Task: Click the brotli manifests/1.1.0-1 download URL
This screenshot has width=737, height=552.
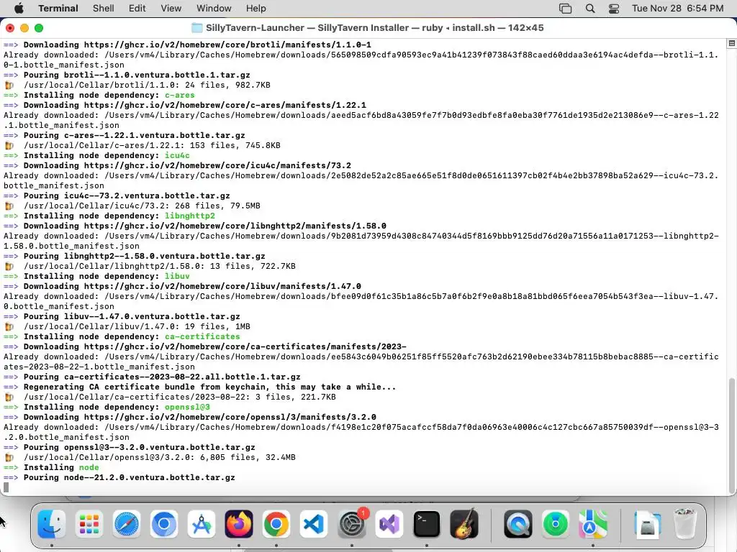Action: pyautogui.click(x=227, y=45)
